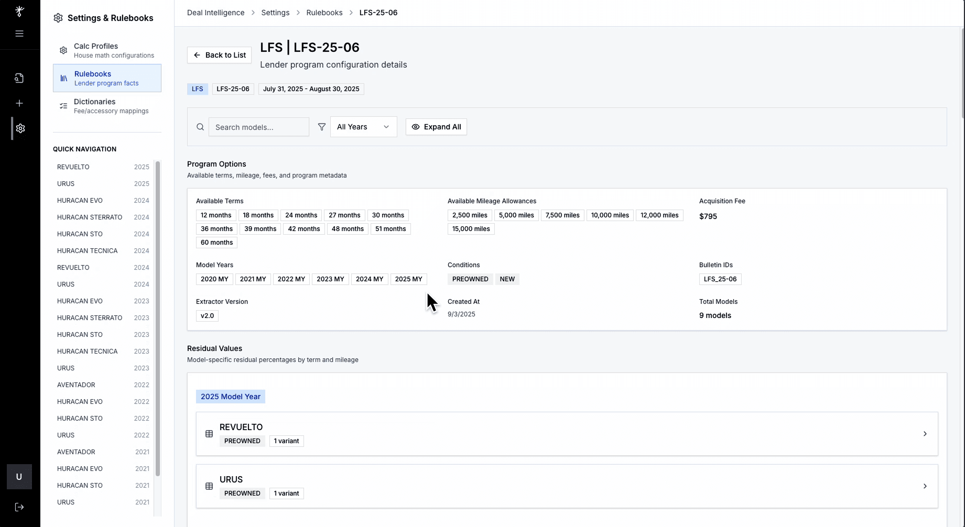
Task: Open the document search icon in left rail
Action: 19,78
